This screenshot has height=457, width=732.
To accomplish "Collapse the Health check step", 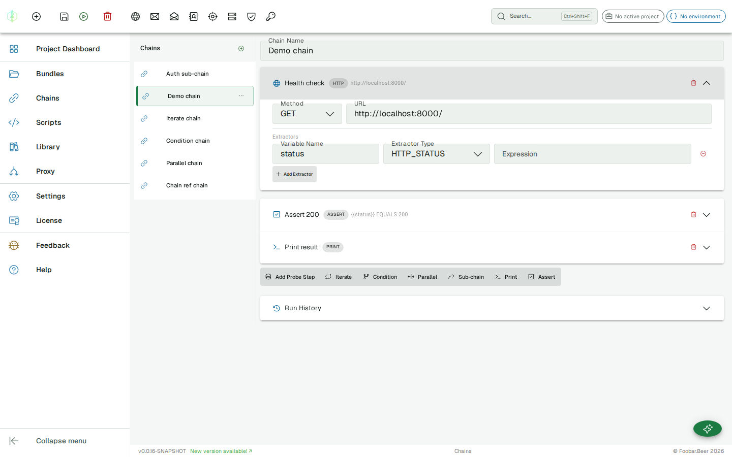I will click(707, 83).
